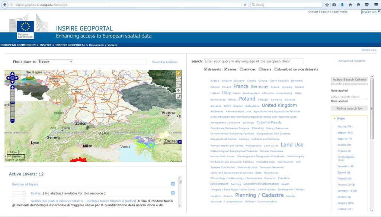
Task: Open the What's new link
Action: pos(369,50)
